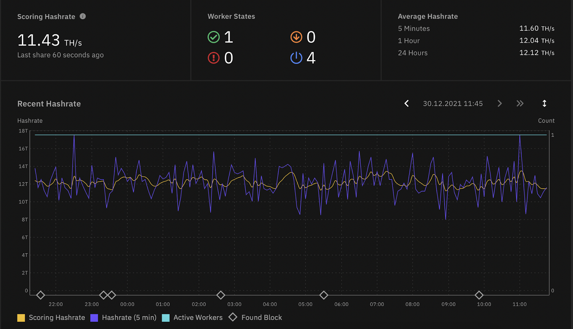Click the Scoring Hashrate card title
The width and height of the screenshot is (573, 329).
pyautogui.click(x=46, y=17)
